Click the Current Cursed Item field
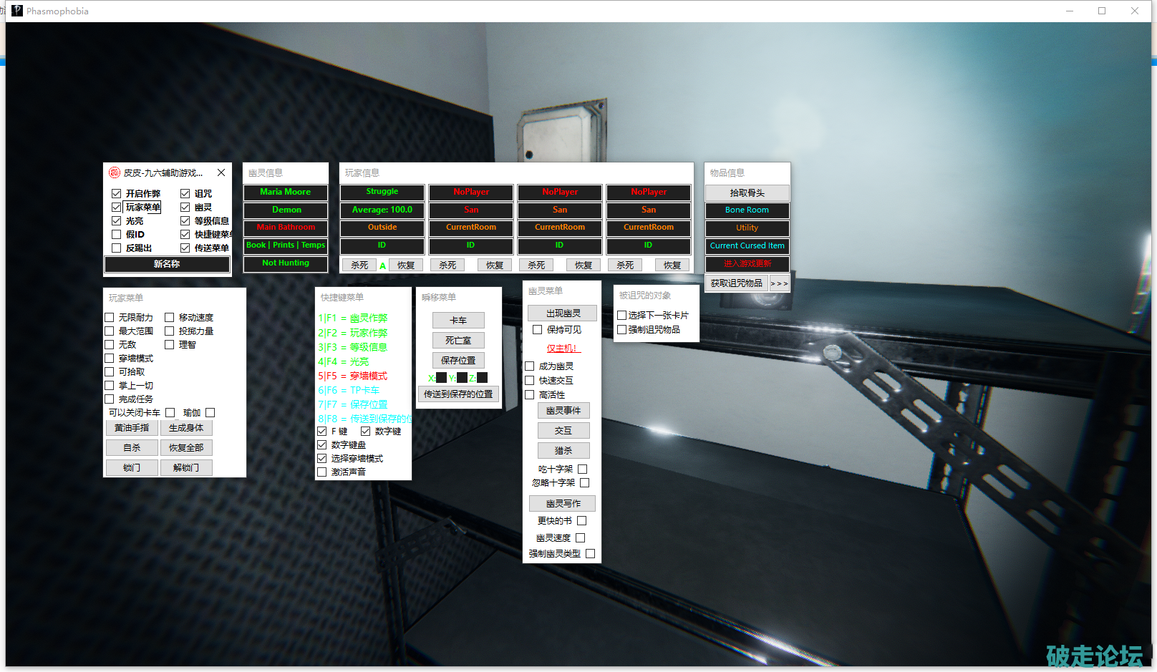The width and height of the screenshot is (1157, 672). [x=747, y=246]
